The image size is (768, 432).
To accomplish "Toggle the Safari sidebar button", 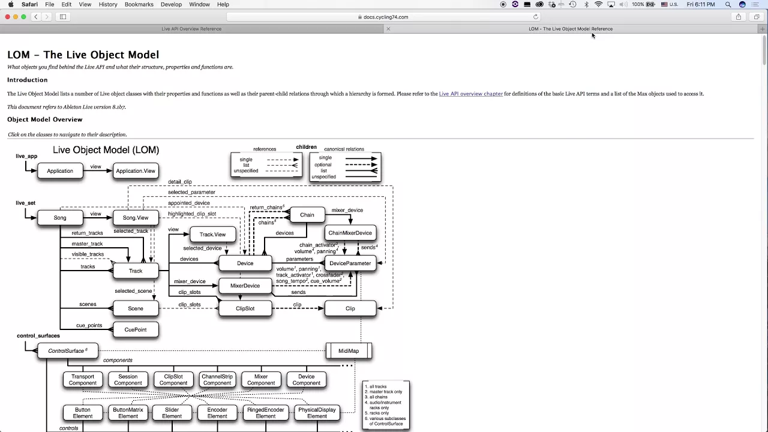I will (63, 17).
